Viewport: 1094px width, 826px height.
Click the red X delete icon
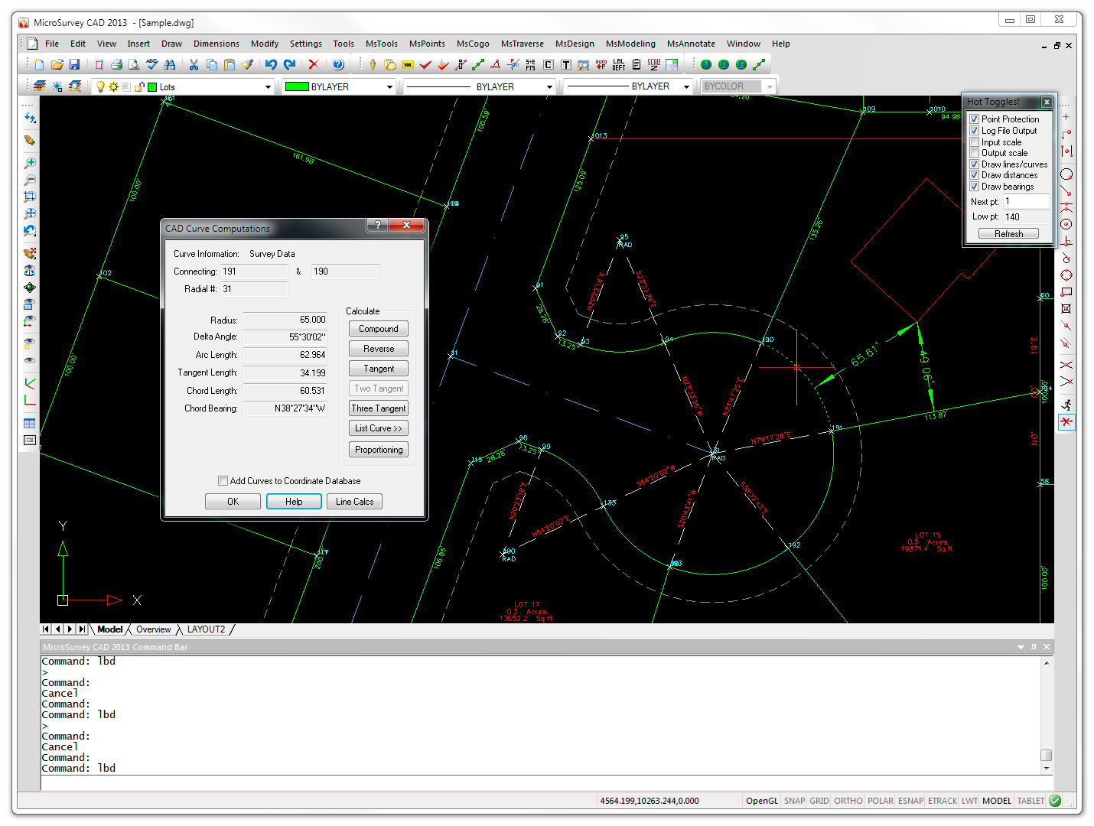pos(313,65)
